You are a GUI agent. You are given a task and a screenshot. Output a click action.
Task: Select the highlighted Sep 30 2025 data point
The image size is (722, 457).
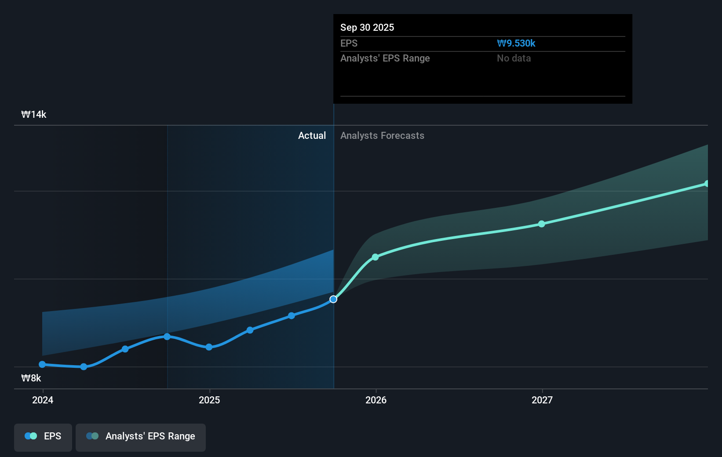(x=333, y=299)
